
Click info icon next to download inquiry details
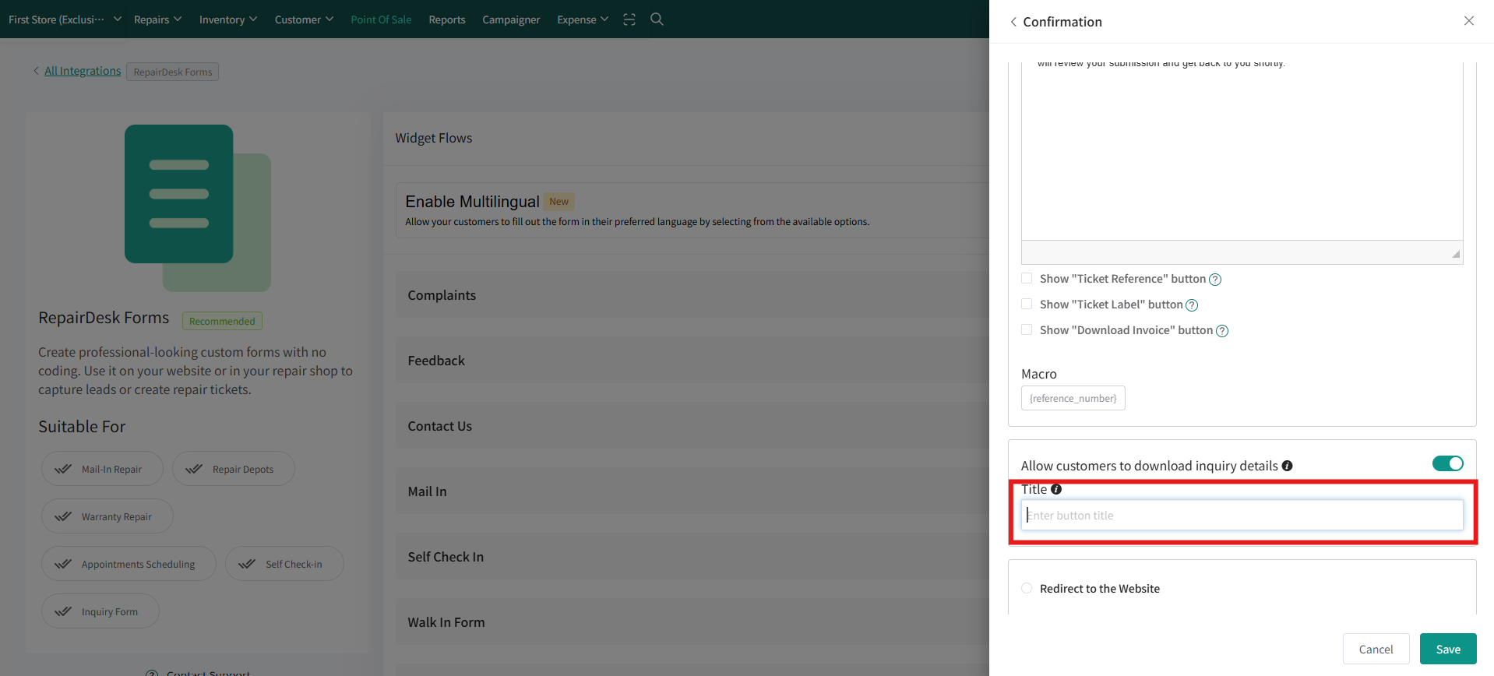coord(1287,466)
